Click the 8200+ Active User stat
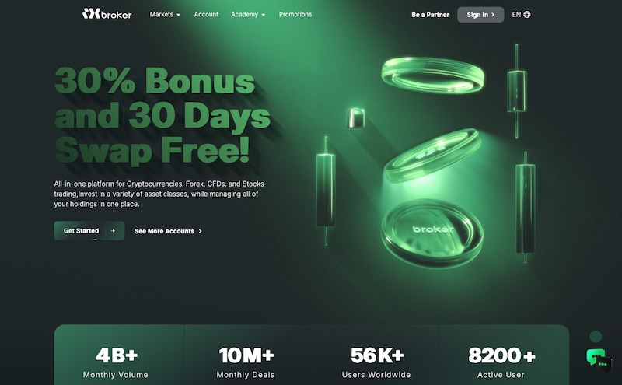The height and width of the screenshot is (385, 622). coord(501,362)
